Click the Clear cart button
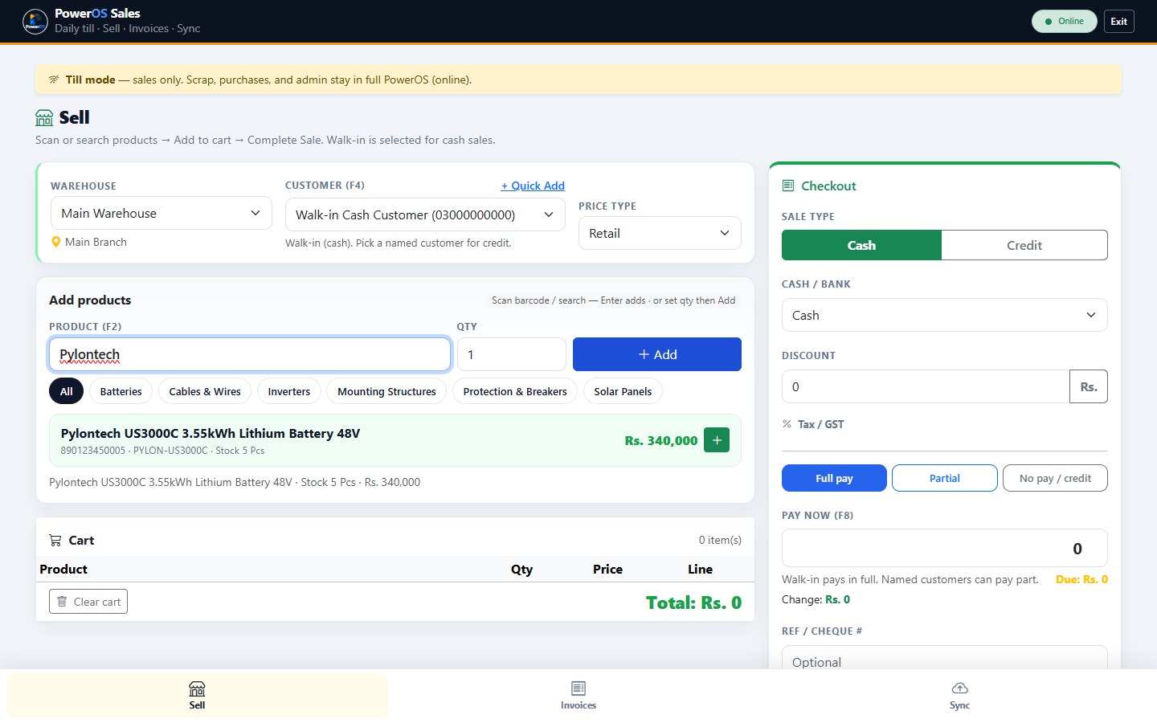This screenshot has height=723, width=1157. [x=88, y=602]
